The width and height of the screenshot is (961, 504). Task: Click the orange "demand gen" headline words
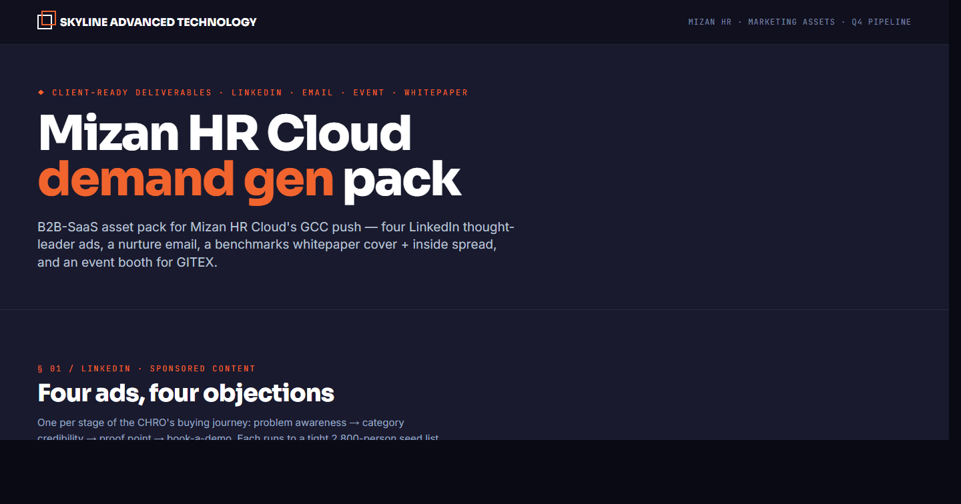click(x=186, y=179)
